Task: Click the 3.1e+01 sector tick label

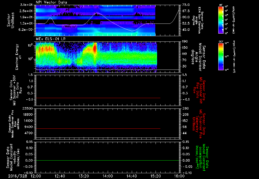Action: tap(27, 5)
